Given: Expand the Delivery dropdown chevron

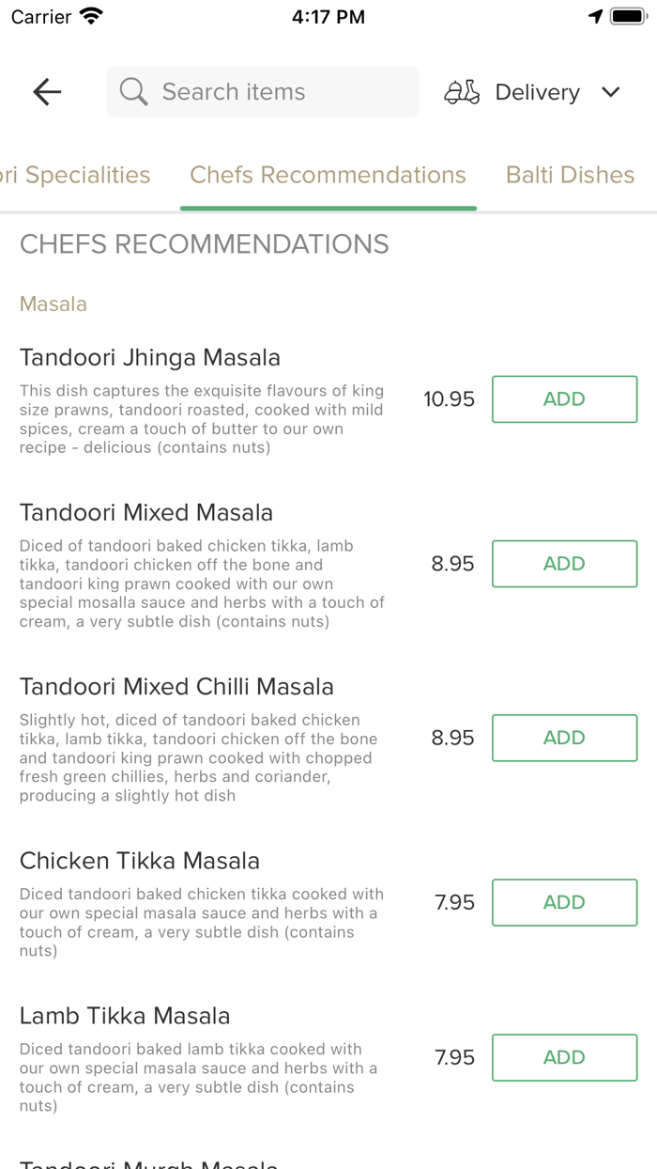Looking at the screenshot, I should (x=611, y=92).
